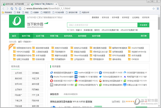This screenshot has height=108, width=161.
Task: Click the 12306分流抢票 icon
Action: (x=100, y=73)
